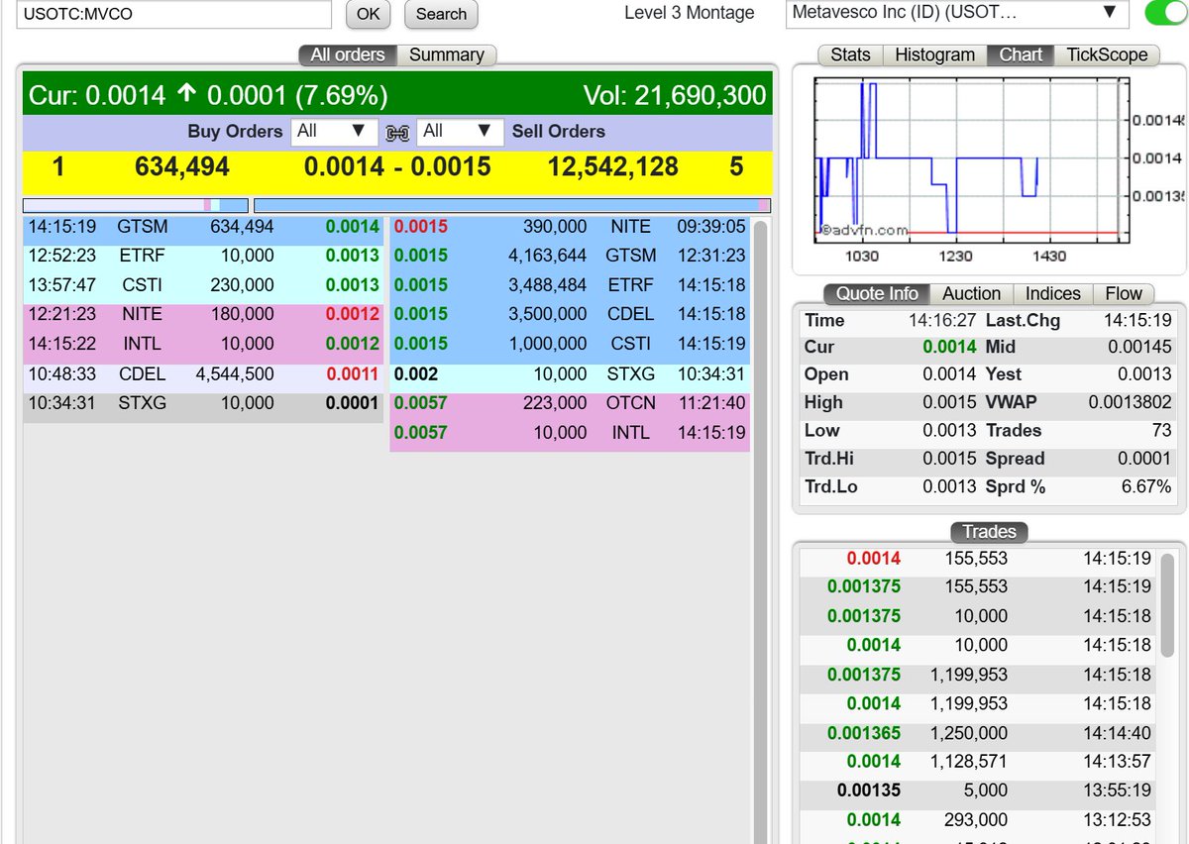Image resolution: width=1189 pixels, height=844 pixels.
Task: Select the CDEL sell order of 3,500,000
Action: pyautogui.click(x=570, y=314)
